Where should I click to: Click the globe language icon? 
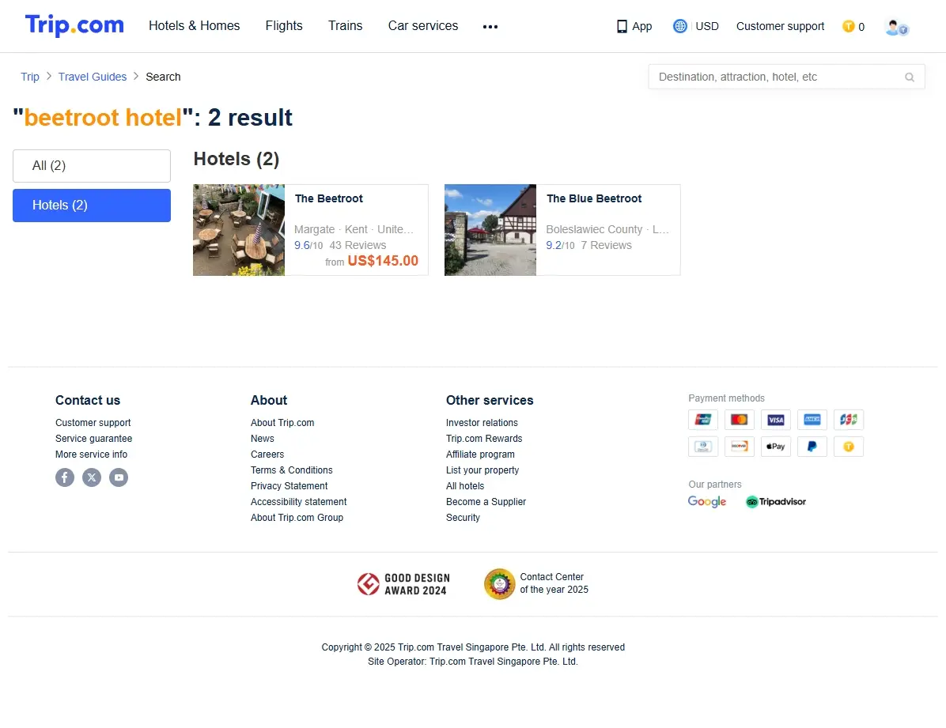point(680,26)
